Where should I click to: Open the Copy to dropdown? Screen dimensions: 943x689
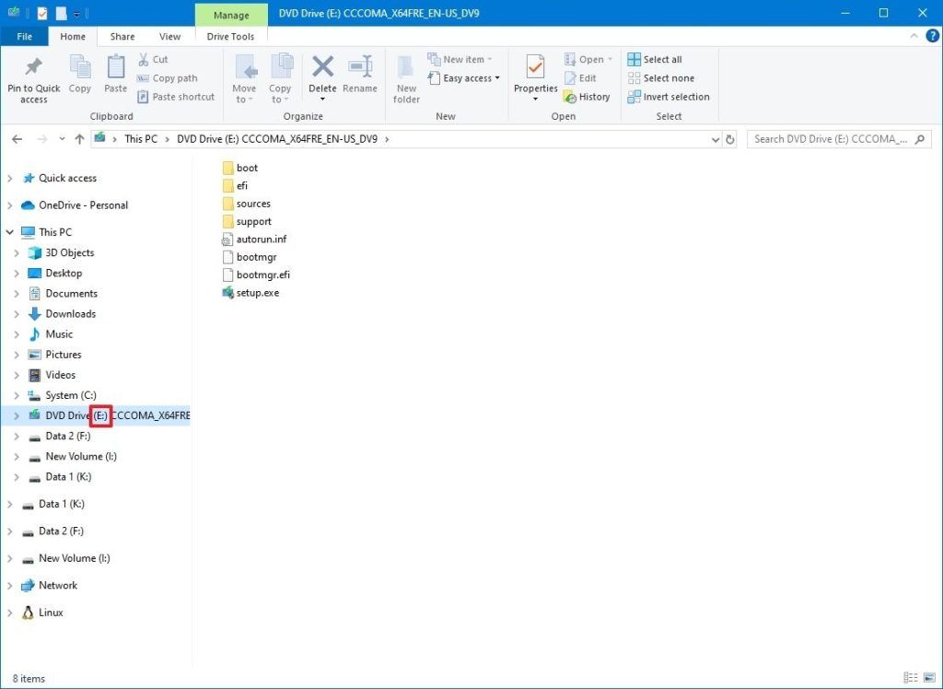tap(280, 94)
